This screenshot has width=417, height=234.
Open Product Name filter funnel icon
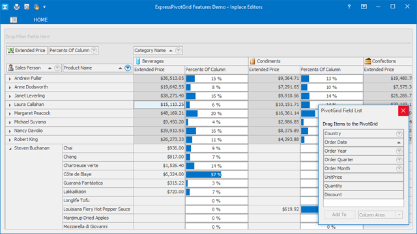[x=128, y=68]
